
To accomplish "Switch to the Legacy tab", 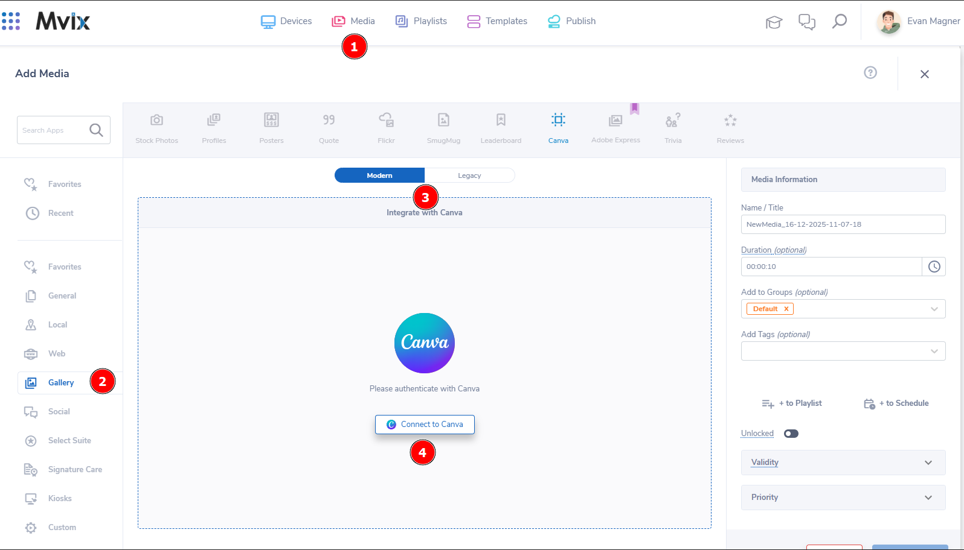I will pos(469,175).
